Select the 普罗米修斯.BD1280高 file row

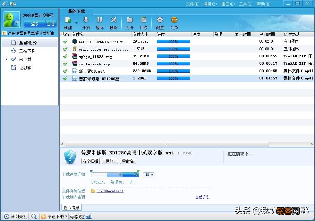pos(187,78)
